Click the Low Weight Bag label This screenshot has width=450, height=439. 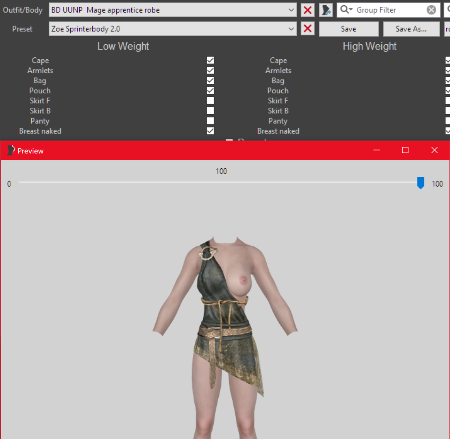pyautogui.click(x=40, y=80)
